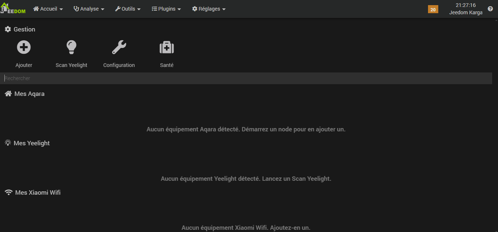
Task: Click the Mes Aqara heading
Action: [x=29, y=94]
